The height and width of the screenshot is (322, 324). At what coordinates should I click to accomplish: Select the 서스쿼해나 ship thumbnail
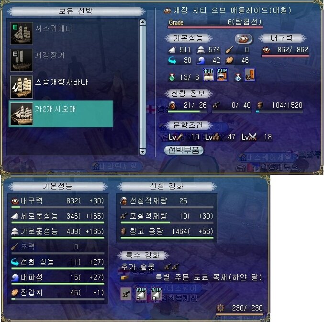point(22,33)
